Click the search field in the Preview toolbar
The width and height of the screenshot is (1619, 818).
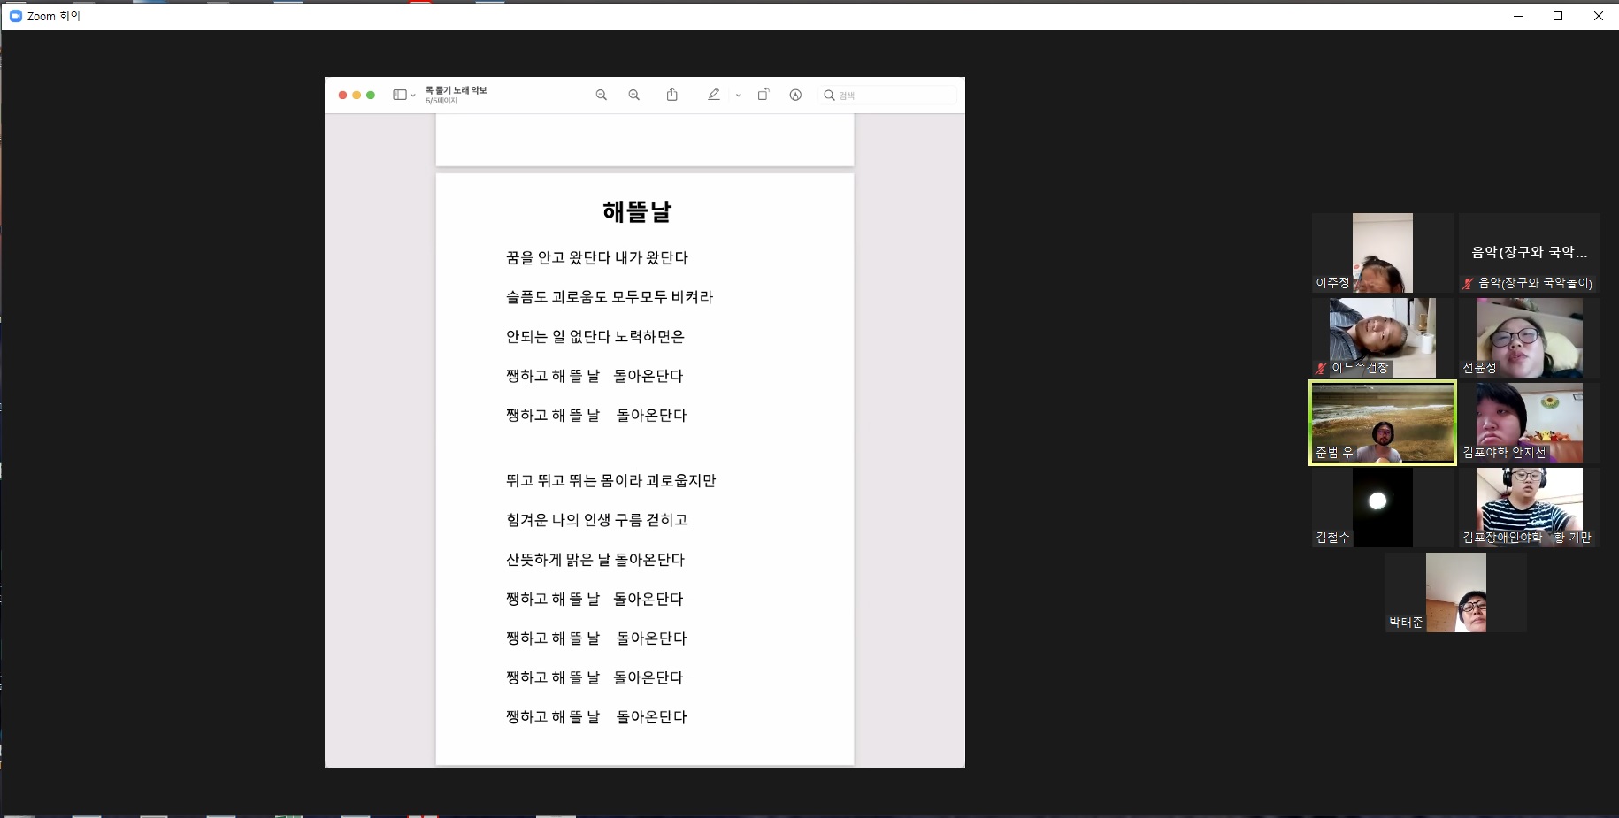[x=889, y=96]
